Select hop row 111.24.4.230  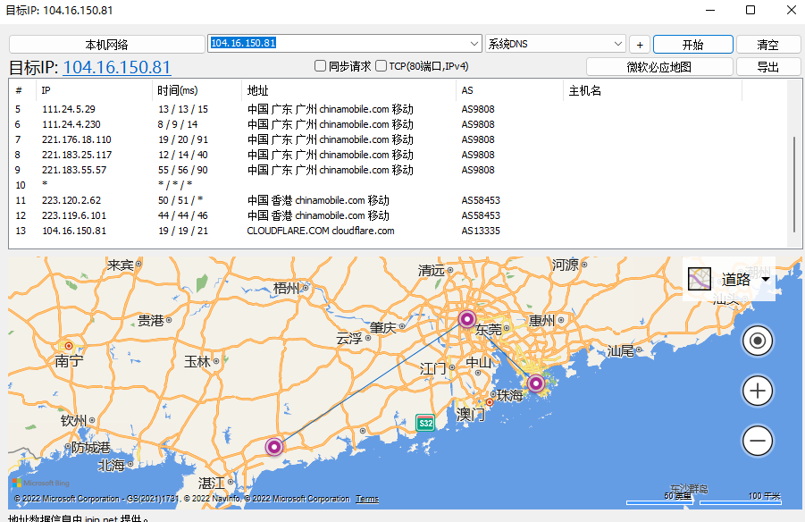[398, 124]
